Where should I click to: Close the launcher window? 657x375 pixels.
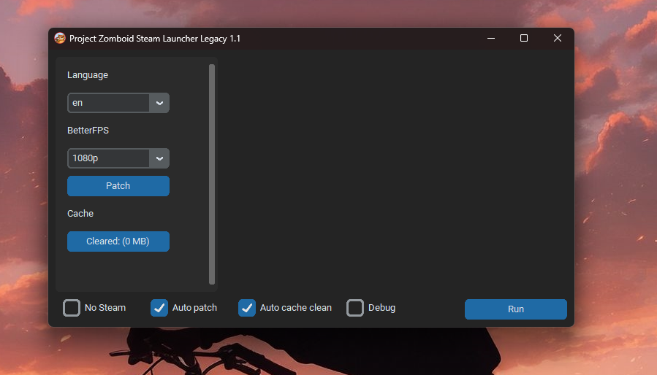[558, 38]
